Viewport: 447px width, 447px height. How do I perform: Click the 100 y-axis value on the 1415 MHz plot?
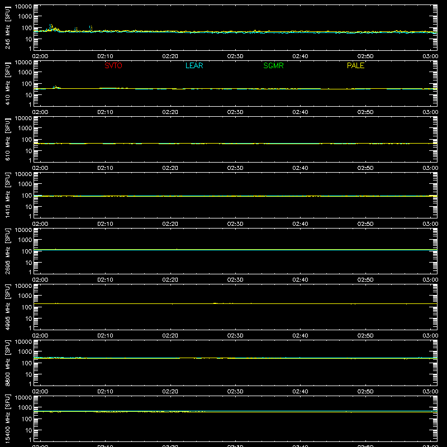[x=27, y=195]
